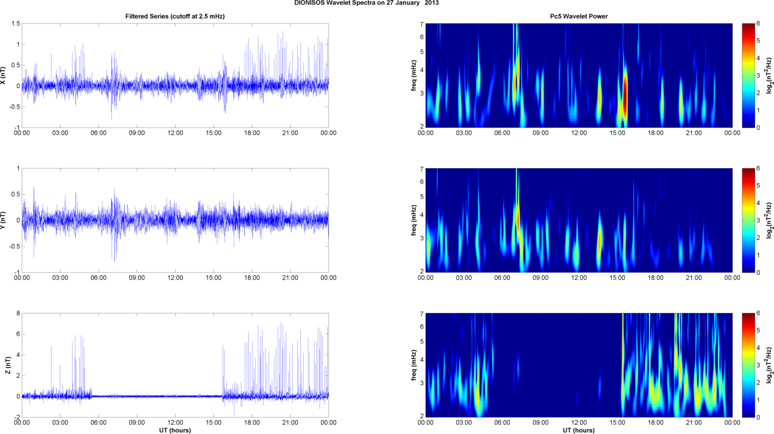This screenshot has width=774, height=434.
Task: Pick the colorbar beside the bottom spectrogram
Action: (x=749, y=365)
